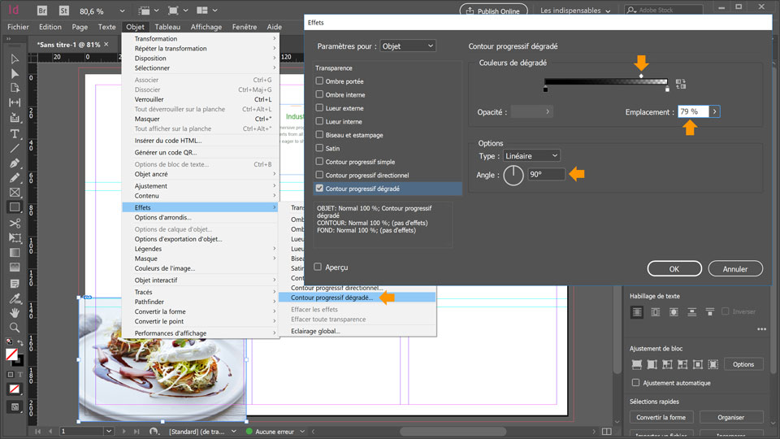780x439 pixels.
Task: Click the gradient ramp bar
Action: tap(605, 81)
